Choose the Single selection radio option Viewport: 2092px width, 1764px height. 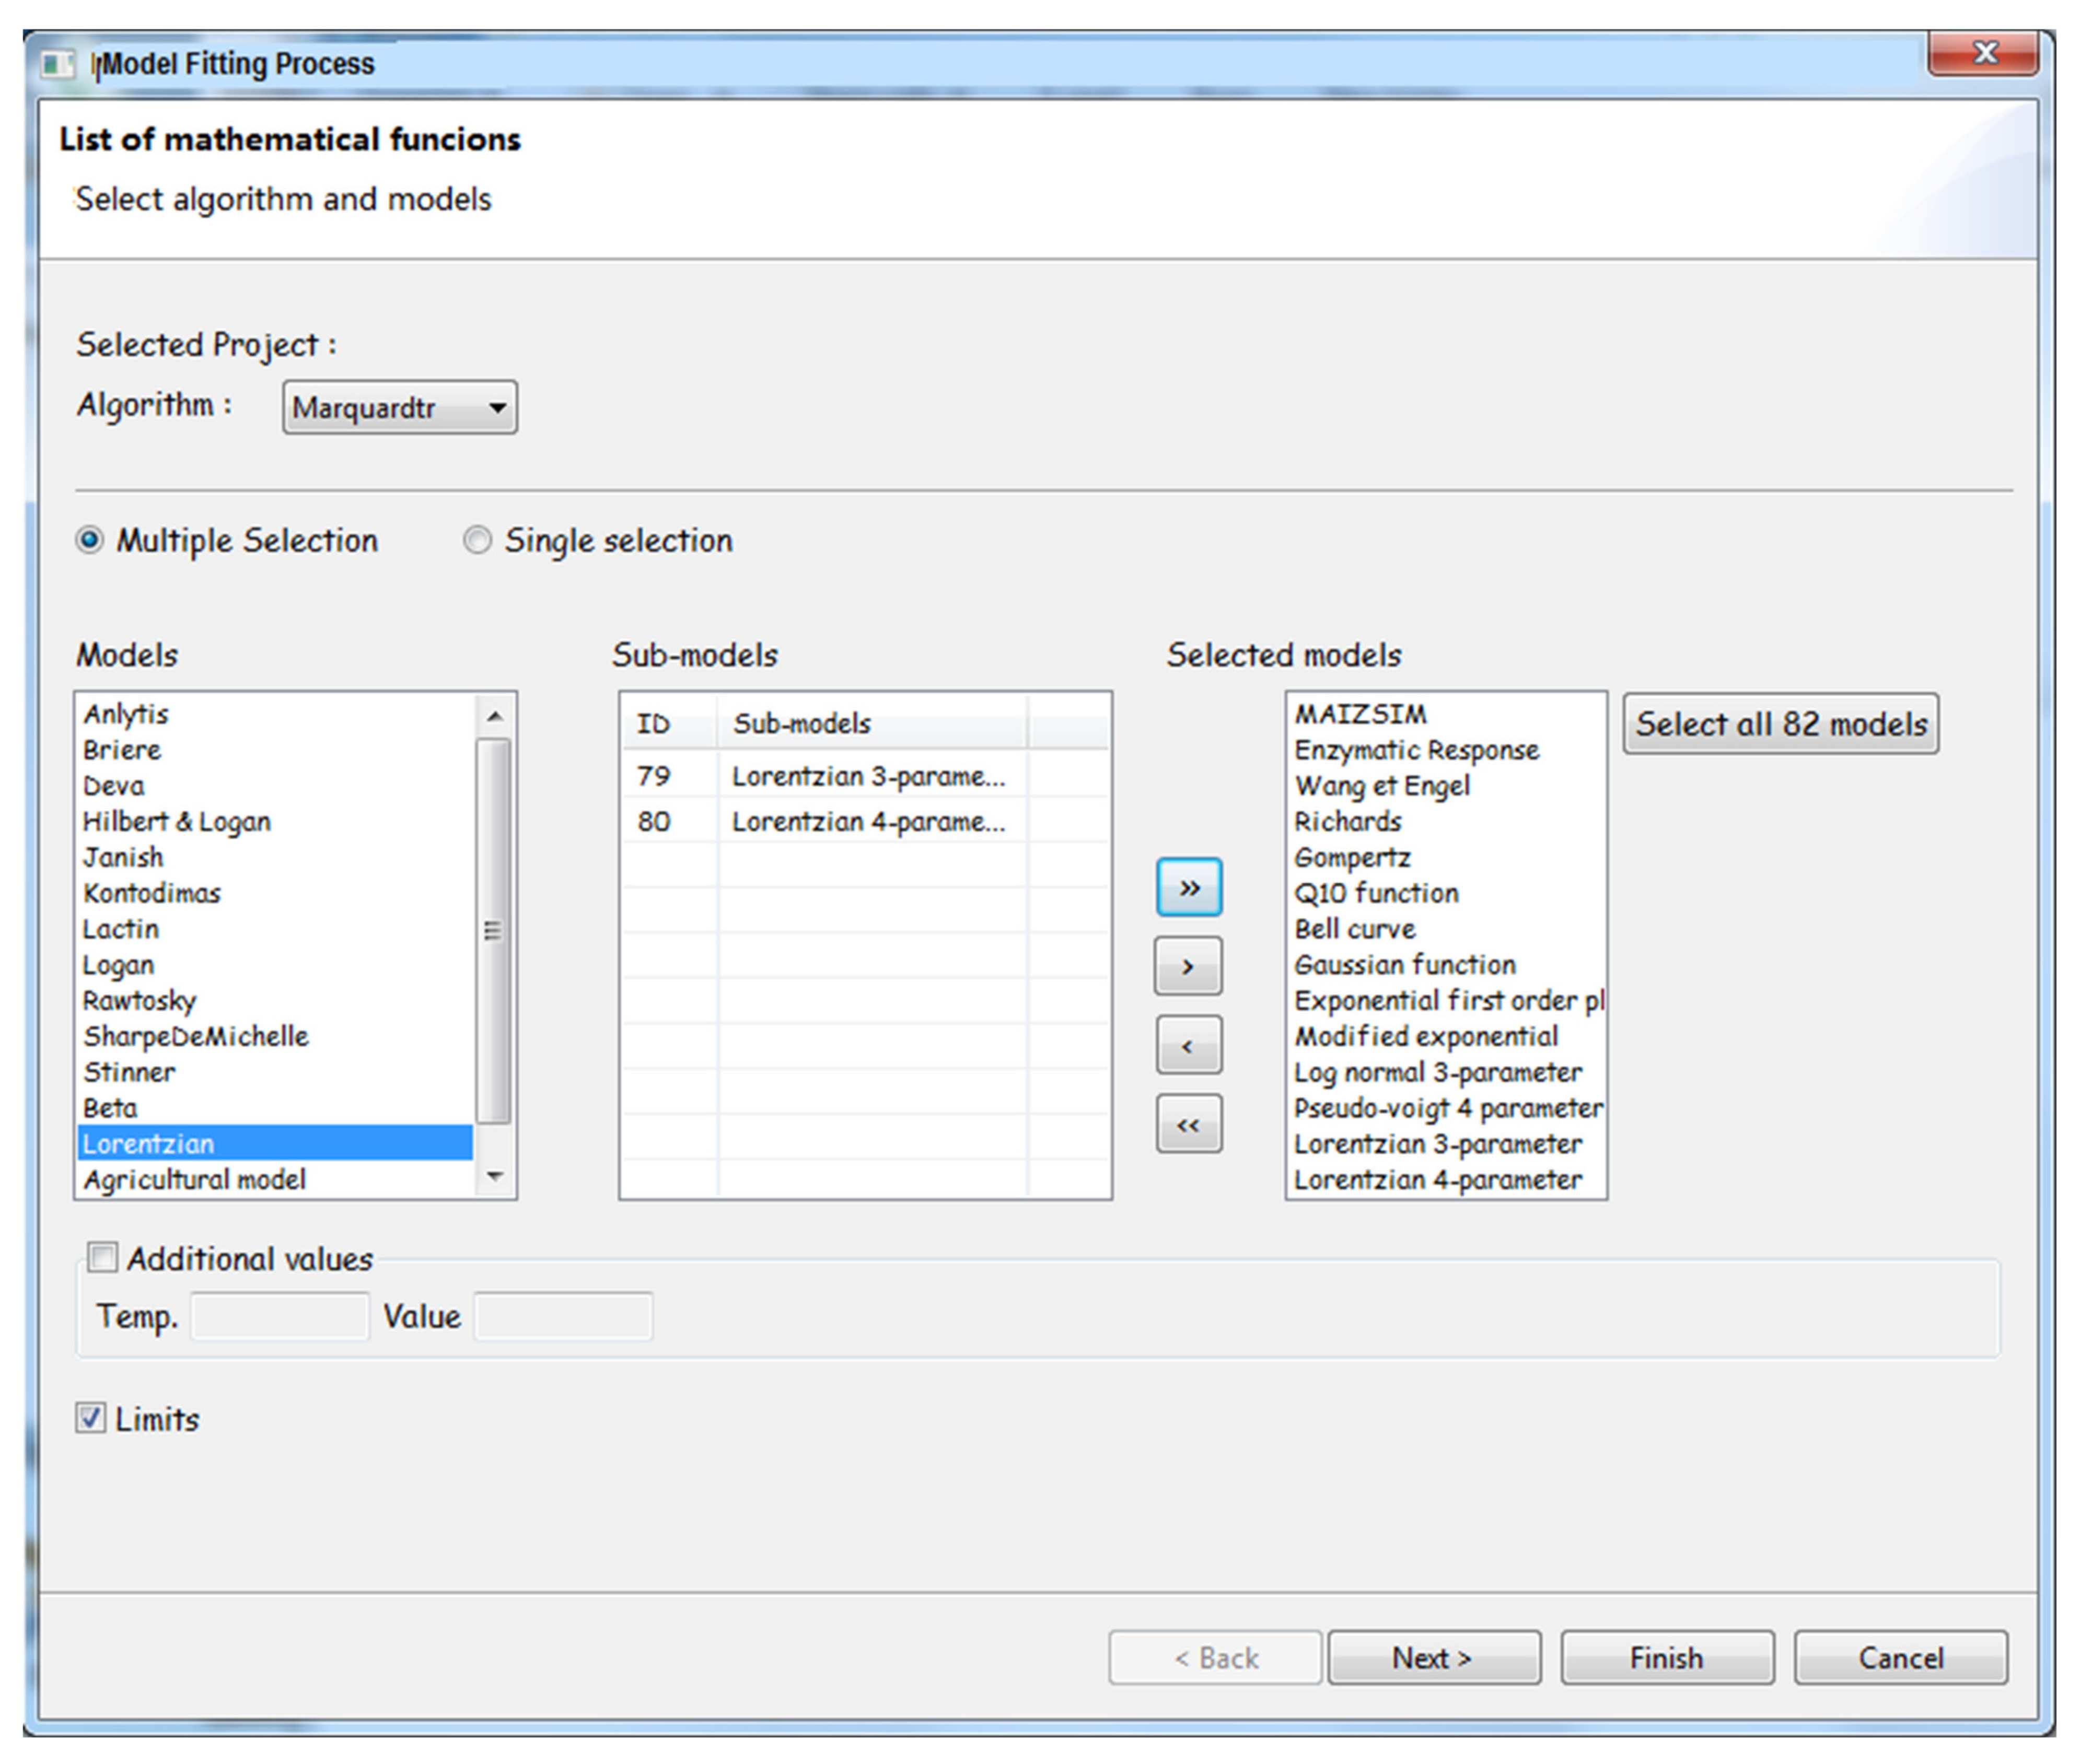(477, 540)
